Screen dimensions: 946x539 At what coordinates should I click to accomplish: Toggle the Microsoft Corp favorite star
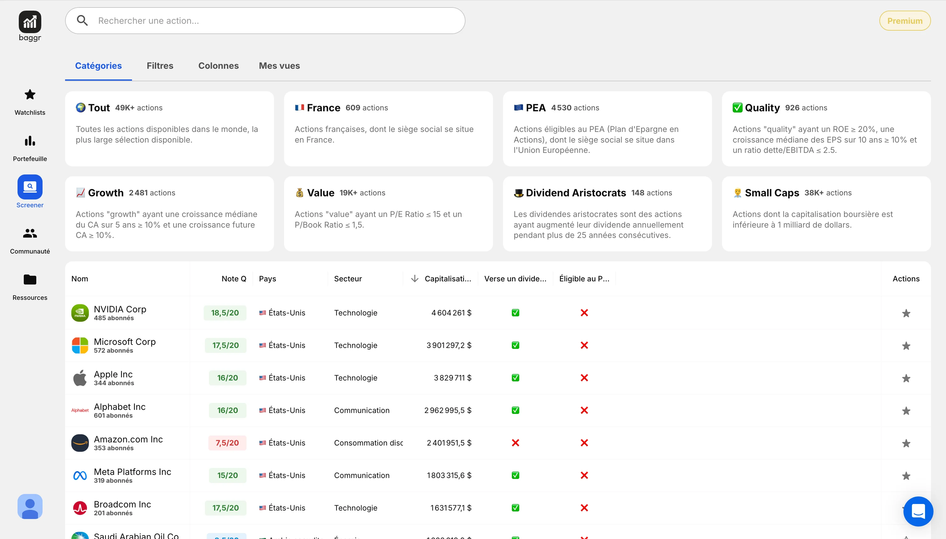pyautogui.click(x=906, y=346)
